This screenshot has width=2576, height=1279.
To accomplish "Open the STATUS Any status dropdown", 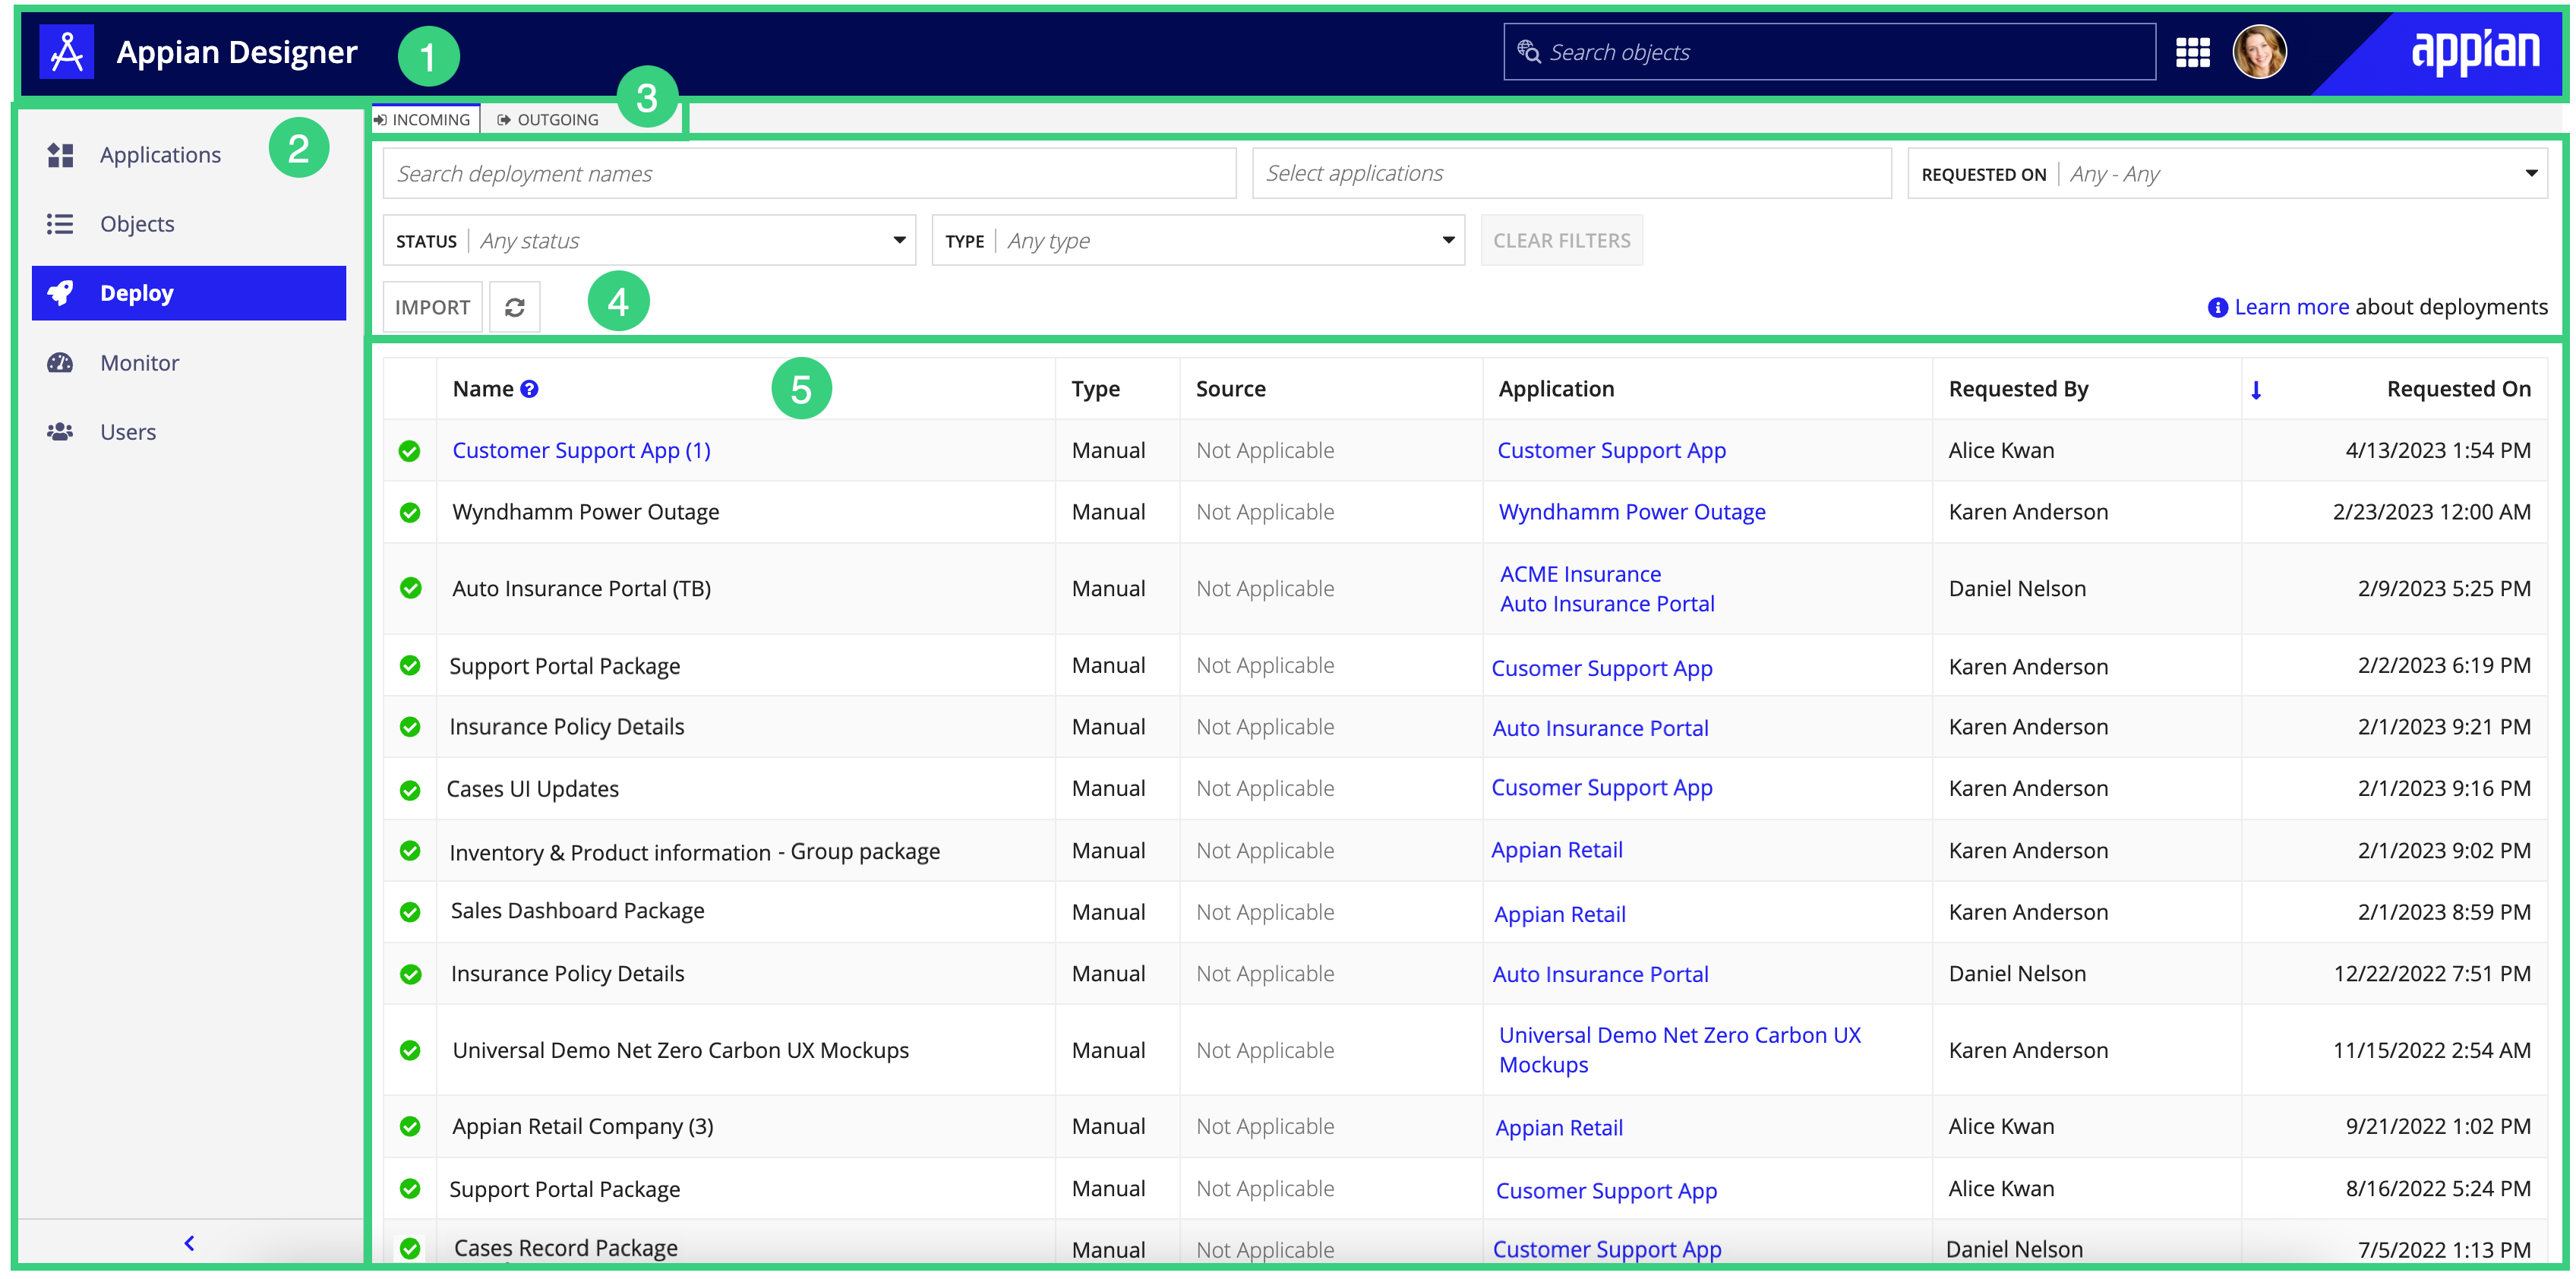I will coord(649,240).
